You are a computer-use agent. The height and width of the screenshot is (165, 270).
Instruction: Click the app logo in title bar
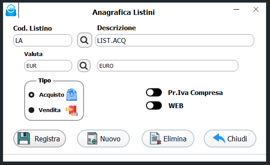(11, 11)
